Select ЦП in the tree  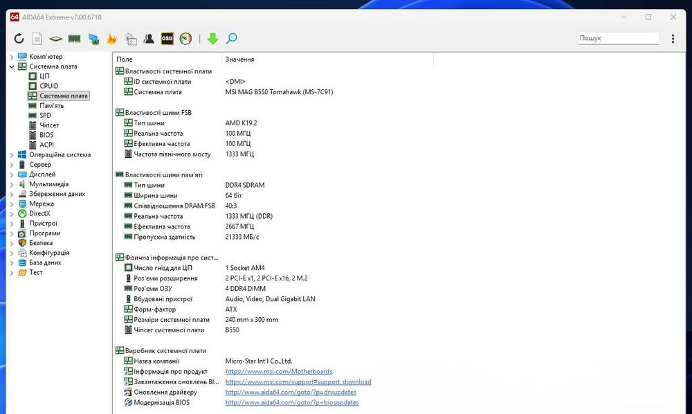(44, 76)
